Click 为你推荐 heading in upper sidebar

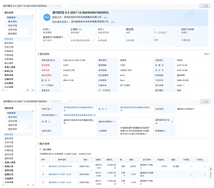11,18
